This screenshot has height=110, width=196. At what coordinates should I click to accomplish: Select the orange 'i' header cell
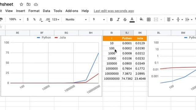coord(111,38)
